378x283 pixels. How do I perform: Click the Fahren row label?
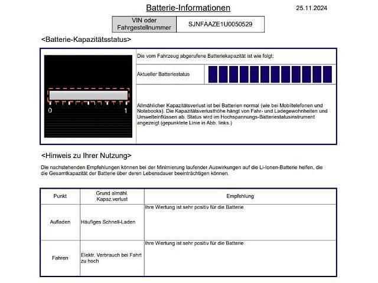[60, 258]
